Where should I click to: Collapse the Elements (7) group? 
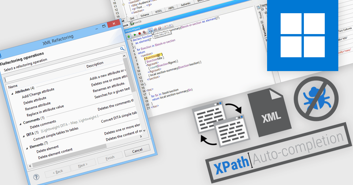pyautogui.click(x=27, y=149)
